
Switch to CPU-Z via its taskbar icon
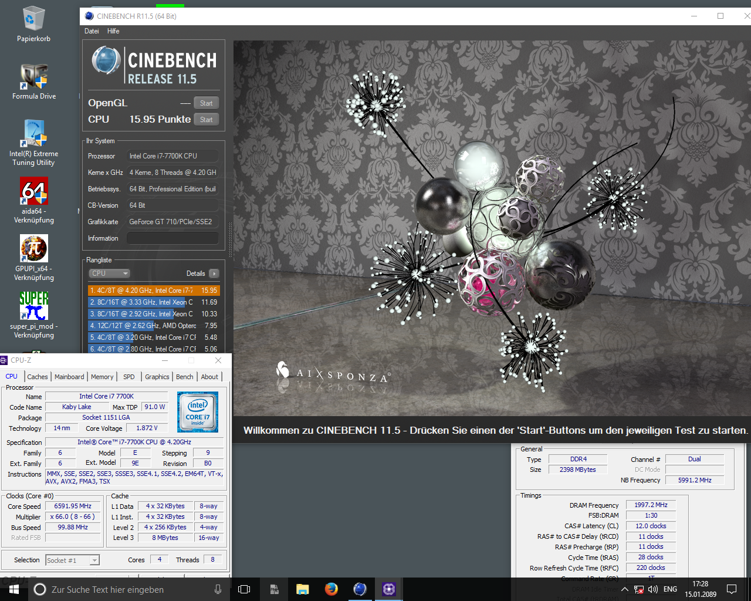[389, 589]
